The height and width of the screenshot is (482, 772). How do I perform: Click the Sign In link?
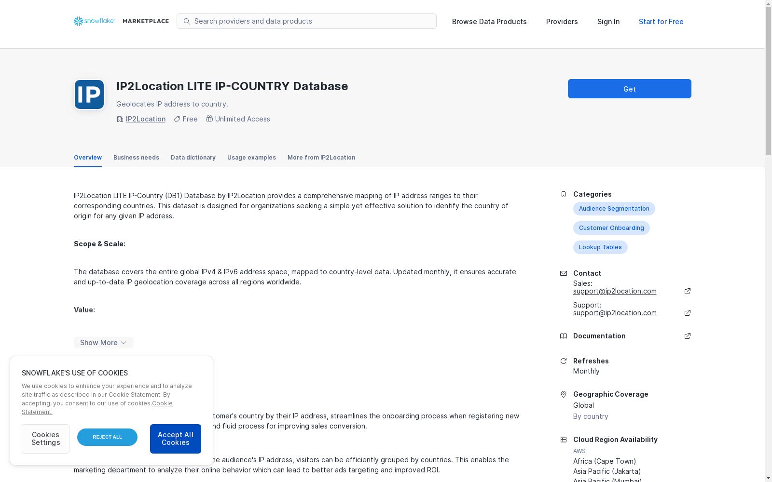(x=608, y=22)
